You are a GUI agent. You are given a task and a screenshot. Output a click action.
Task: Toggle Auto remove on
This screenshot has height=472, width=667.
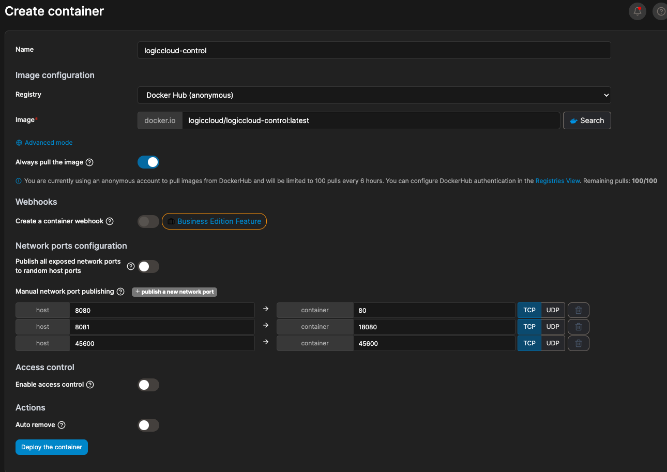[x=148, y=425]
